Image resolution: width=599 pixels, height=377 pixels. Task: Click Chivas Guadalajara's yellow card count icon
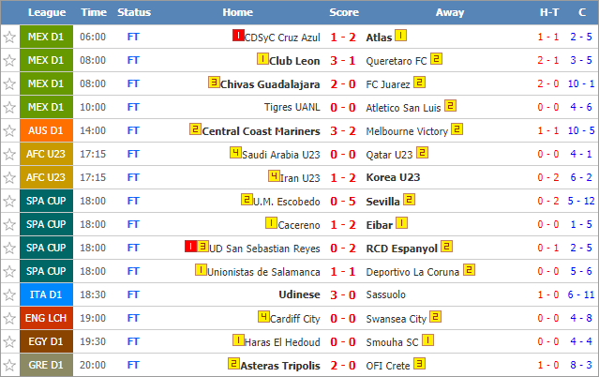214,83
